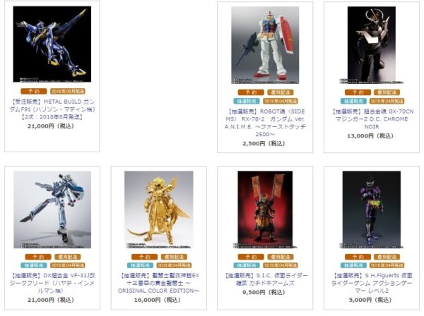This screenshot has height=316, width=424.
Task: Click the METAL BUILD ガンダムF91 title link
Action: [x=52, y=109]
